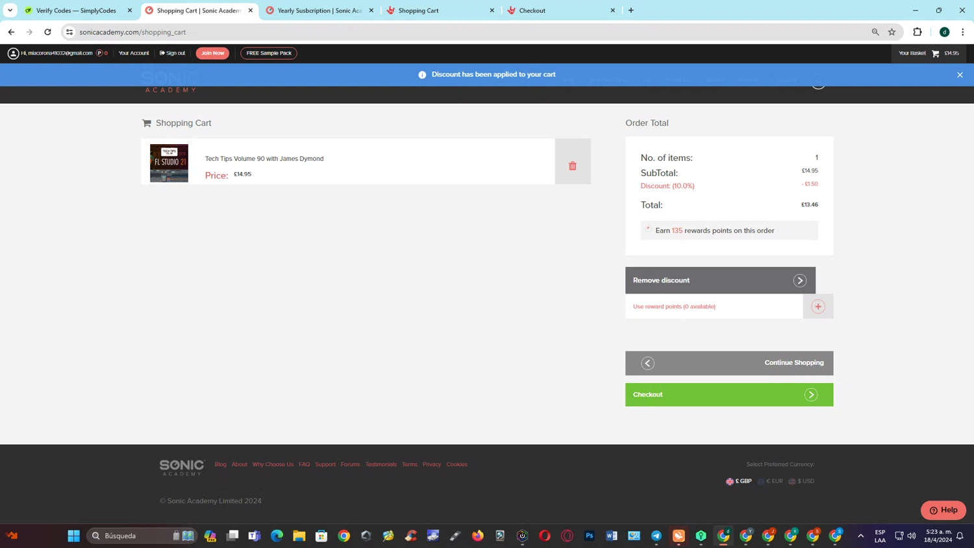The image size is (974, 548).
Task: Open the Help chat widget
Action: [943, 510]
